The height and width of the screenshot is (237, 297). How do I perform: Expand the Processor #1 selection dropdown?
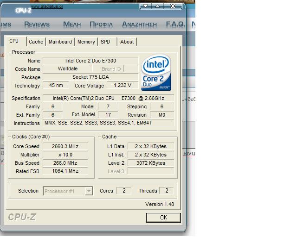pyautogui.click(x=89, y=191)
